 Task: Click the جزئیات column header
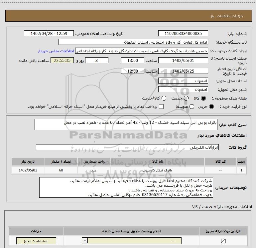pos(36,231)
